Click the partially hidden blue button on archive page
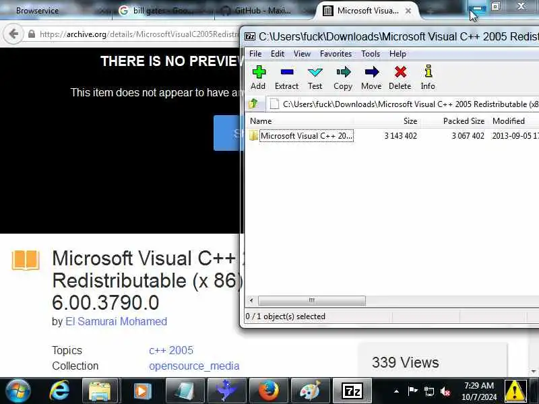The image size is (539, 404). click(x=227, y=133)
